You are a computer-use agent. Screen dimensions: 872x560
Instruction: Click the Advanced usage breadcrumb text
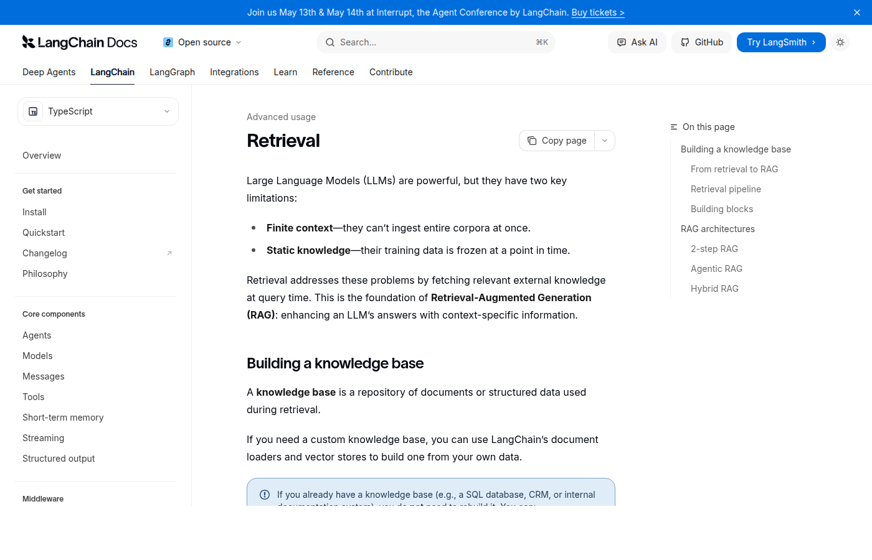[281, 117]
